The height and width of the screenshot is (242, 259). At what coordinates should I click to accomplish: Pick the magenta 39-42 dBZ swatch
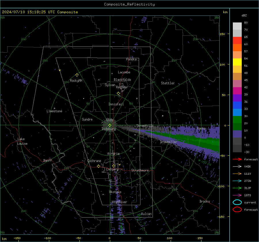(237, 91)
